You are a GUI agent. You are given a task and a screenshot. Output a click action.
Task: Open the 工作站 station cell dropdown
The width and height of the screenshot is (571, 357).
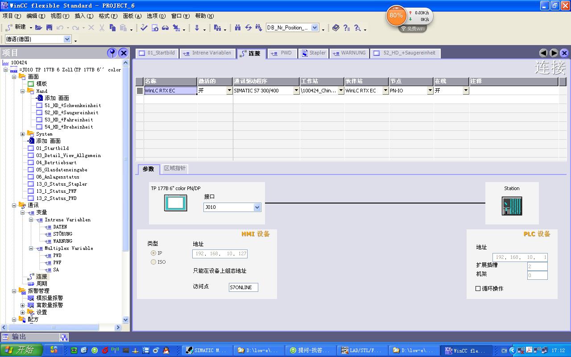pyautogui.click(x=341, y=91)
